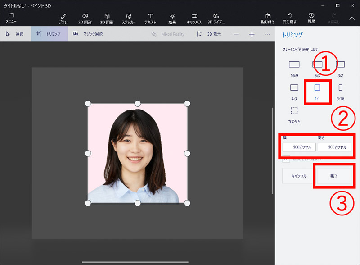Open the 効果 (Effects) panel
Image resolution: width=360 pixels, height=265 pixels.
[172, 18]
